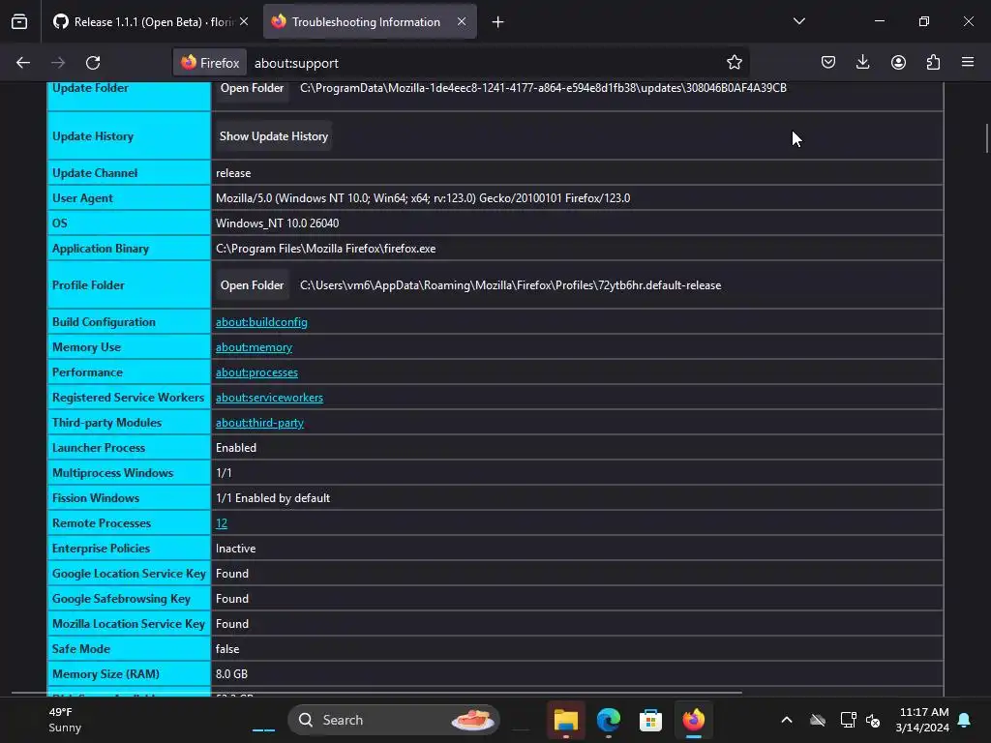Click the taskbar Search box
991x743 pixels.
point(394,720)
